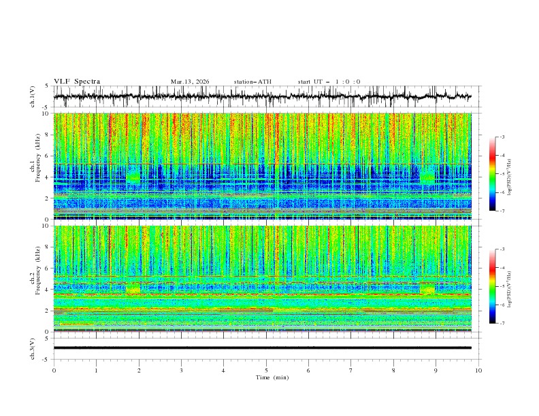The image size is (539, 416).
Task: Click the "ch.3(V)" vertical axis label
Action: pyautogui.click(x=33, y=349)
